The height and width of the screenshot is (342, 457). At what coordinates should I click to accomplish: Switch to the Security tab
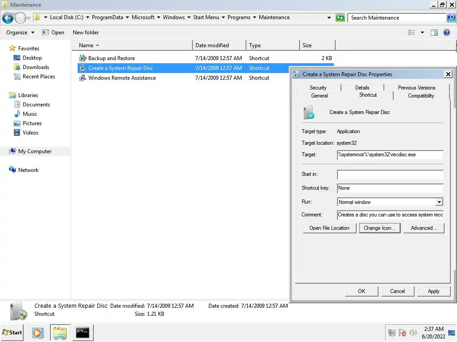point(318,88)
